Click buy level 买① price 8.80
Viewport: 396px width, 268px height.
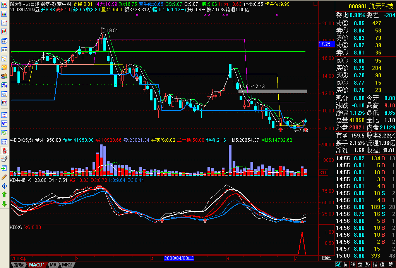coord(359,61)
